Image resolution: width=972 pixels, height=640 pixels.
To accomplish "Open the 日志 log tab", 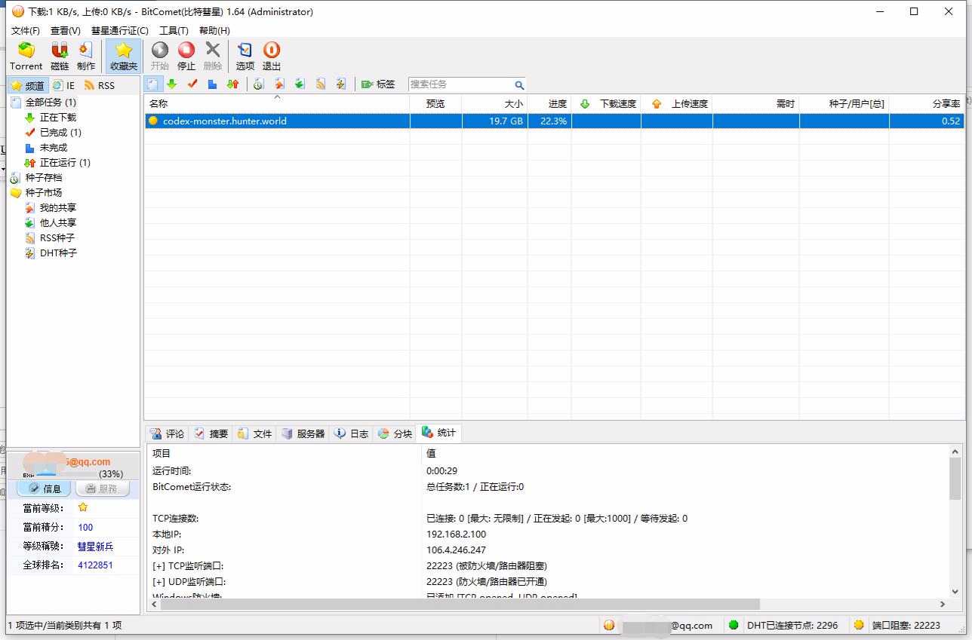I will [351, 433].
